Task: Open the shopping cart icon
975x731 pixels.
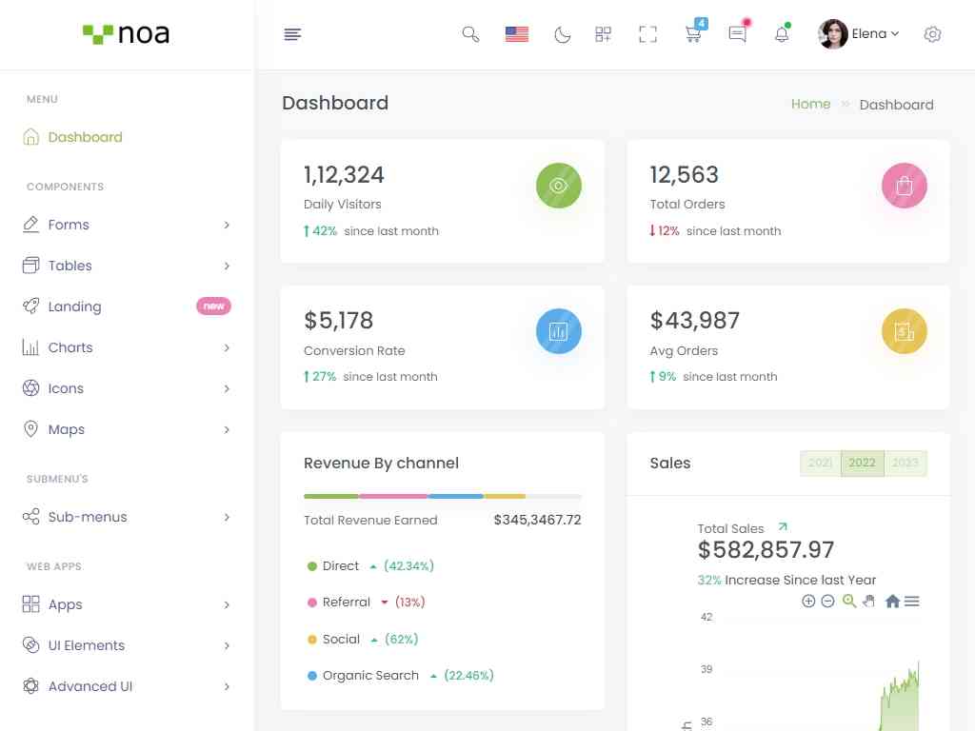Action: (x=693, y=34)
